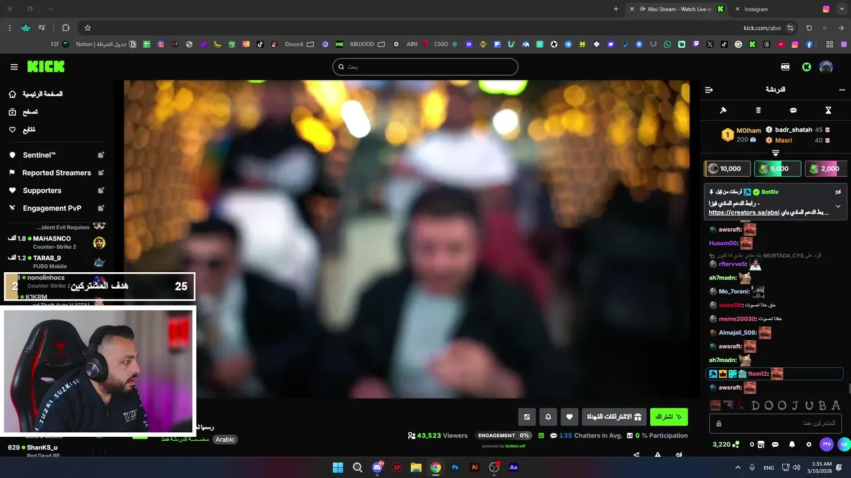Click the 3,220 channel points indicator
Screen dimensions: 851x478
tap(725, 445)
